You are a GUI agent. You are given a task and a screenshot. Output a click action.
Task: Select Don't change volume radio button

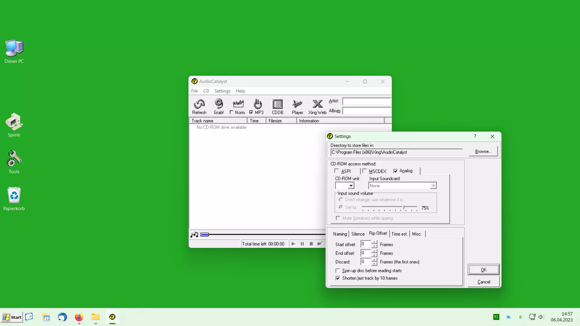(x=341, y=200)
